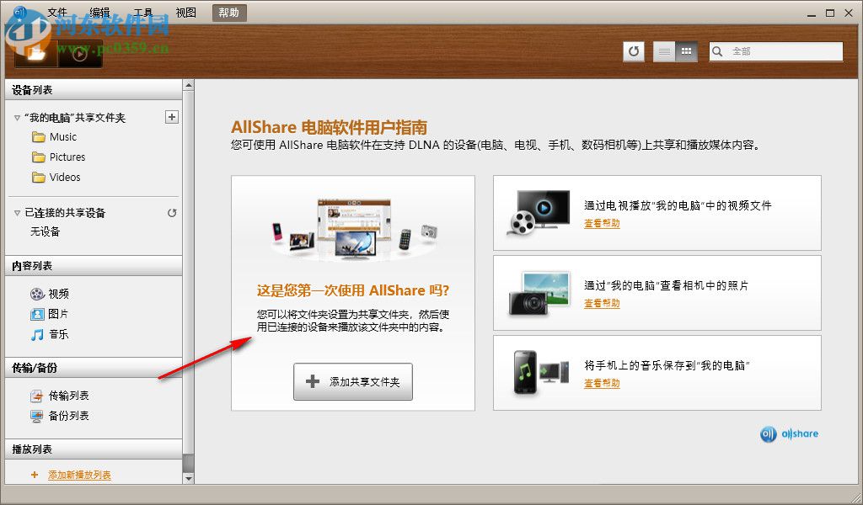Screen dimensions: 863x505
Task: Click the search magnifier icon
Action: coord(717,51)
